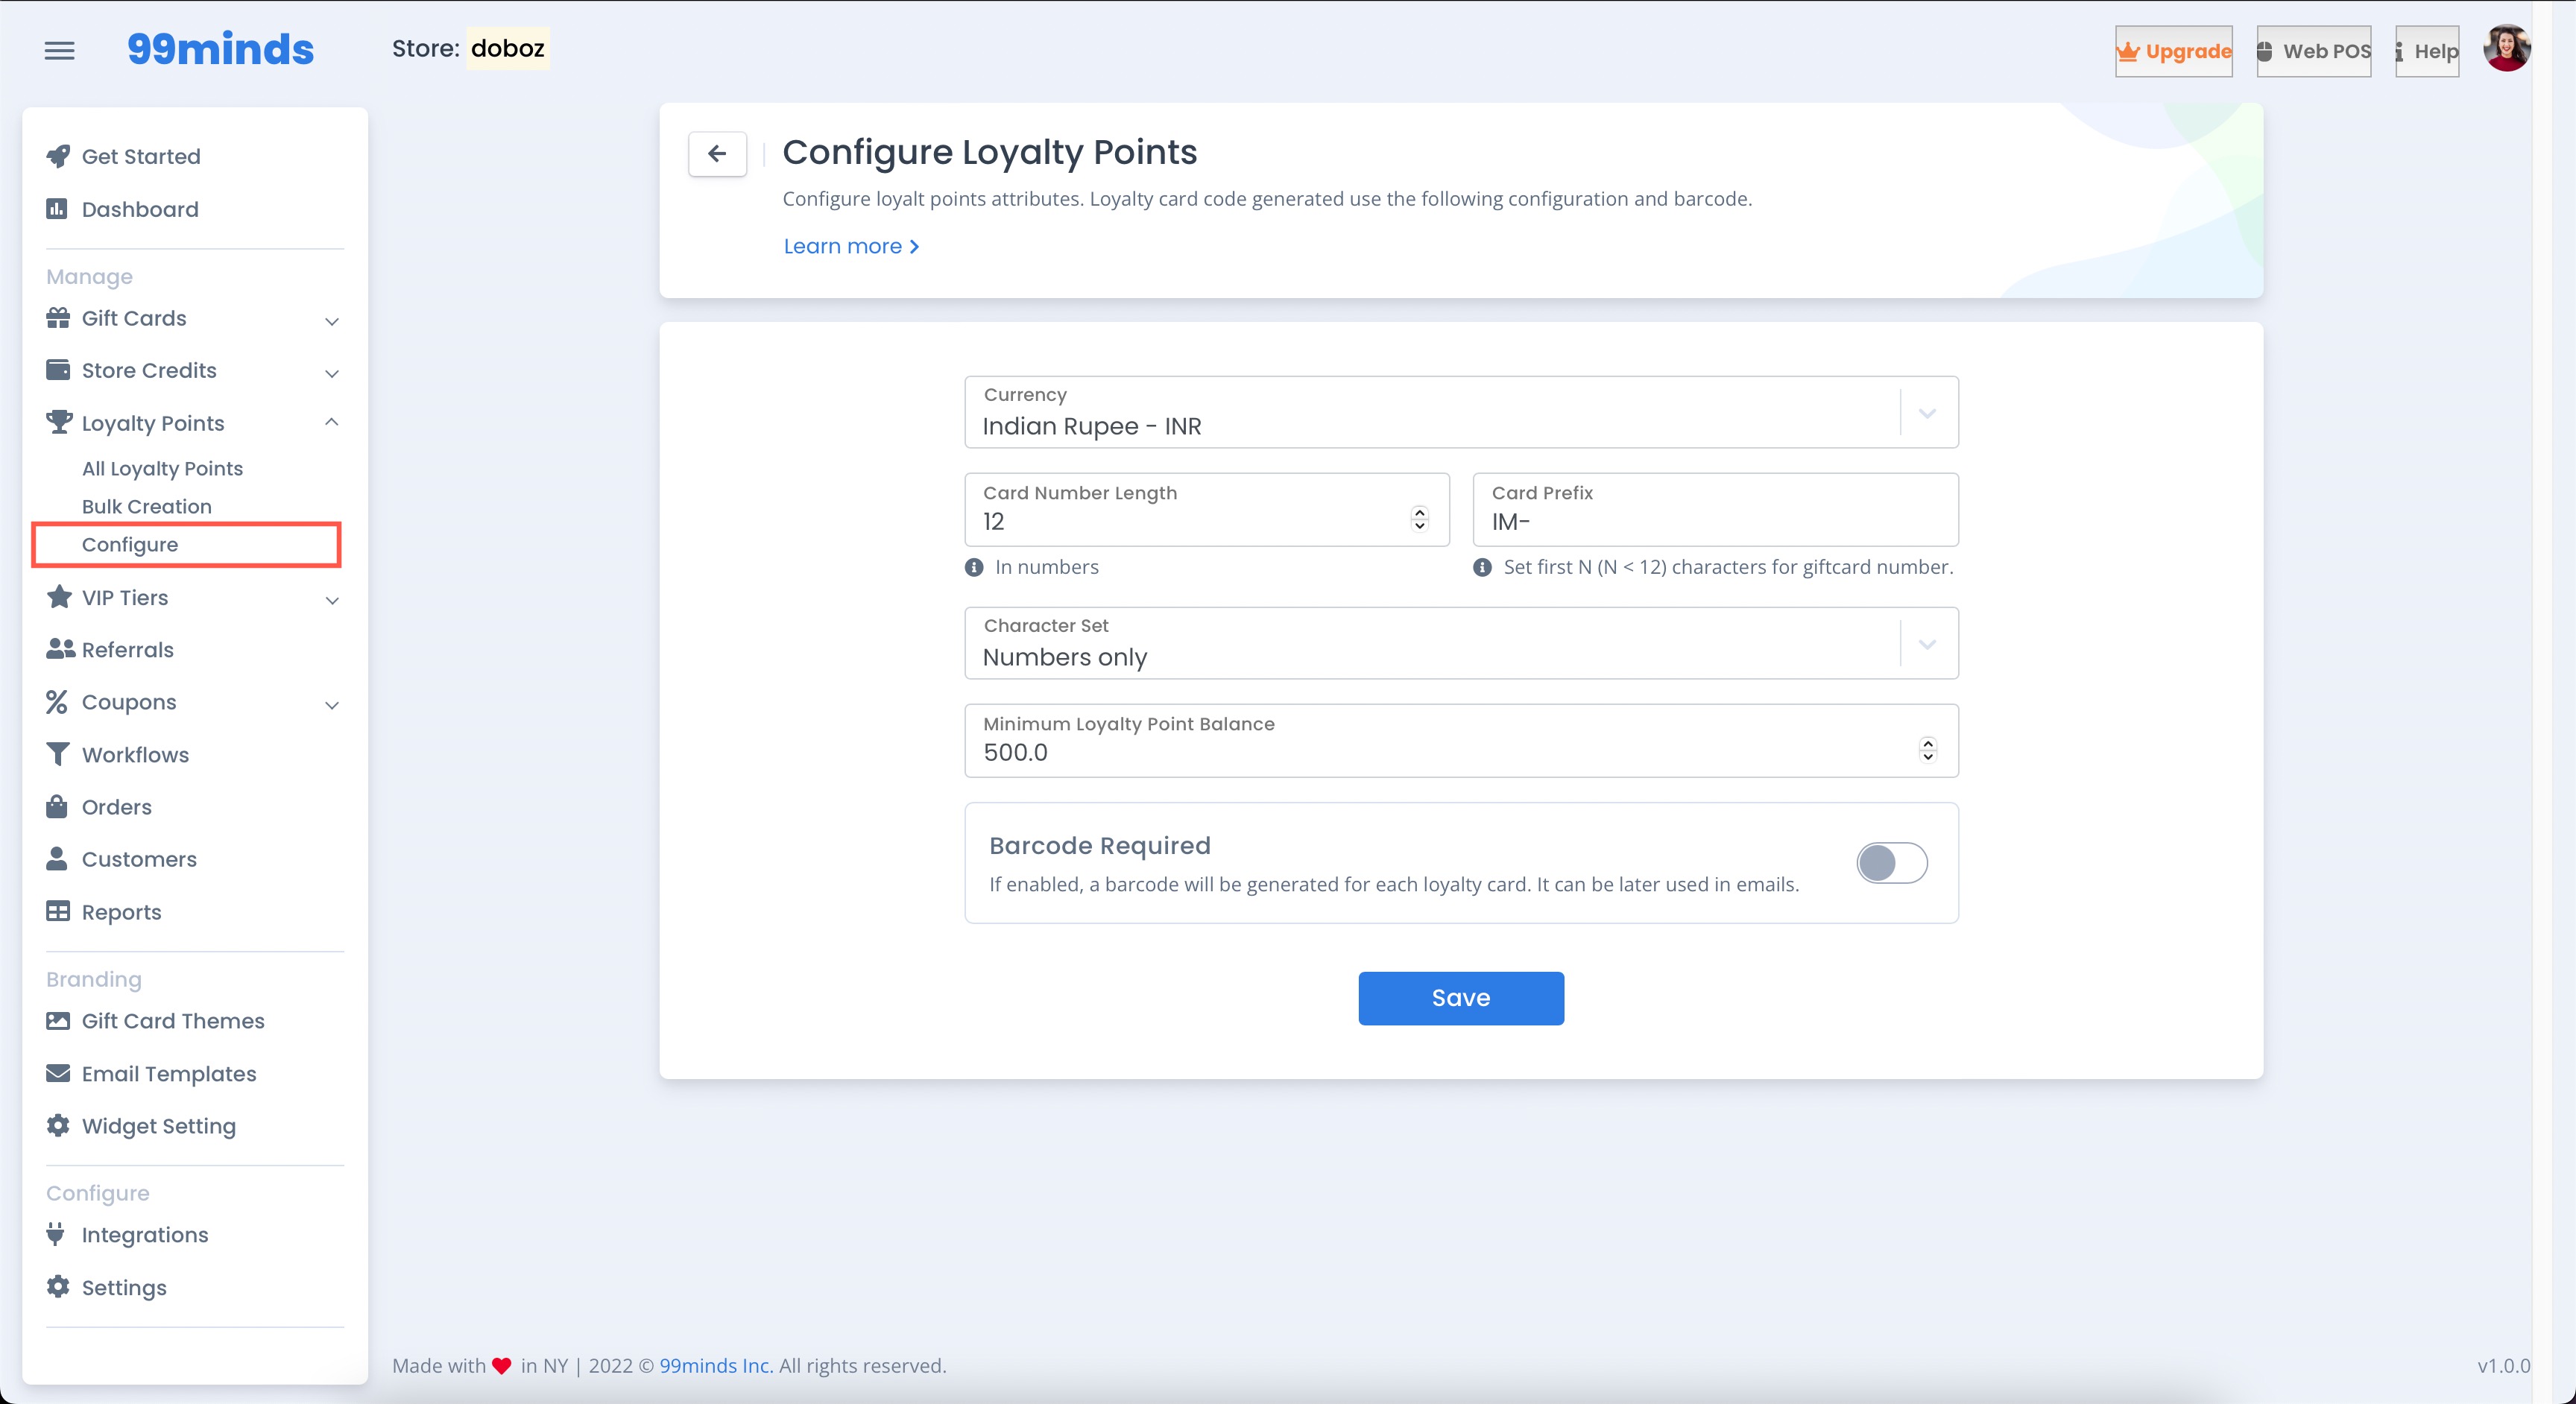This screenshot has width=2576, height=1404.
Task: Click the Gift Cards gift icon
Action: tap(58, 318)
